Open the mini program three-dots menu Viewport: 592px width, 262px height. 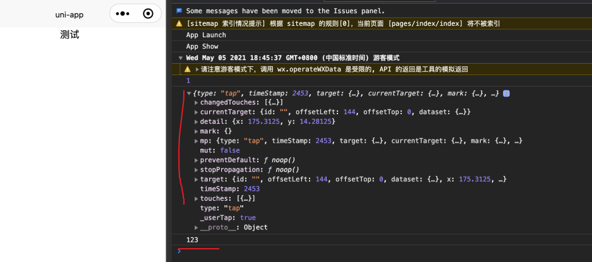tap(123, 14)
